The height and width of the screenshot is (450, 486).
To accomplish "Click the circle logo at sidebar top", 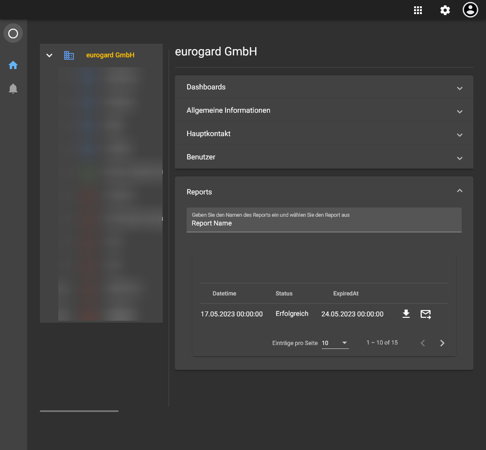I will [x=13, y=34].
